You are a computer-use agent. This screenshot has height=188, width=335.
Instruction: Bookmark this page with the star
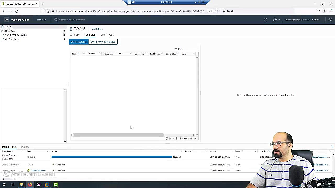coord(217,11)
